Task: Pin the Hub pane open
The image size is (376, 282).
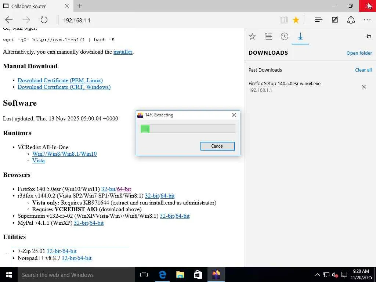Action: click(368, 36)
